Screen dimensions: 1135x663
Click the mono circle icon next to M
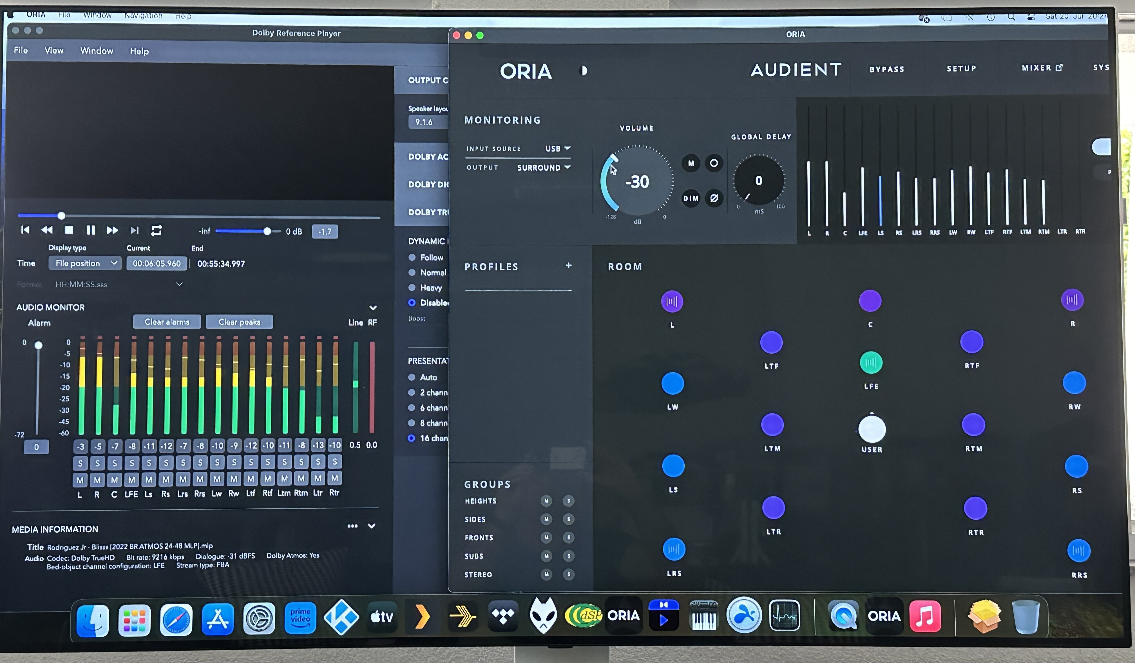click(714, 163)
